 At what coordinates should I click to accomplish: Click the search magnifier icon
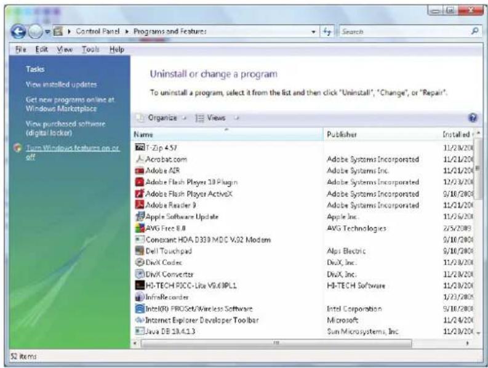(x=475, y=31)
